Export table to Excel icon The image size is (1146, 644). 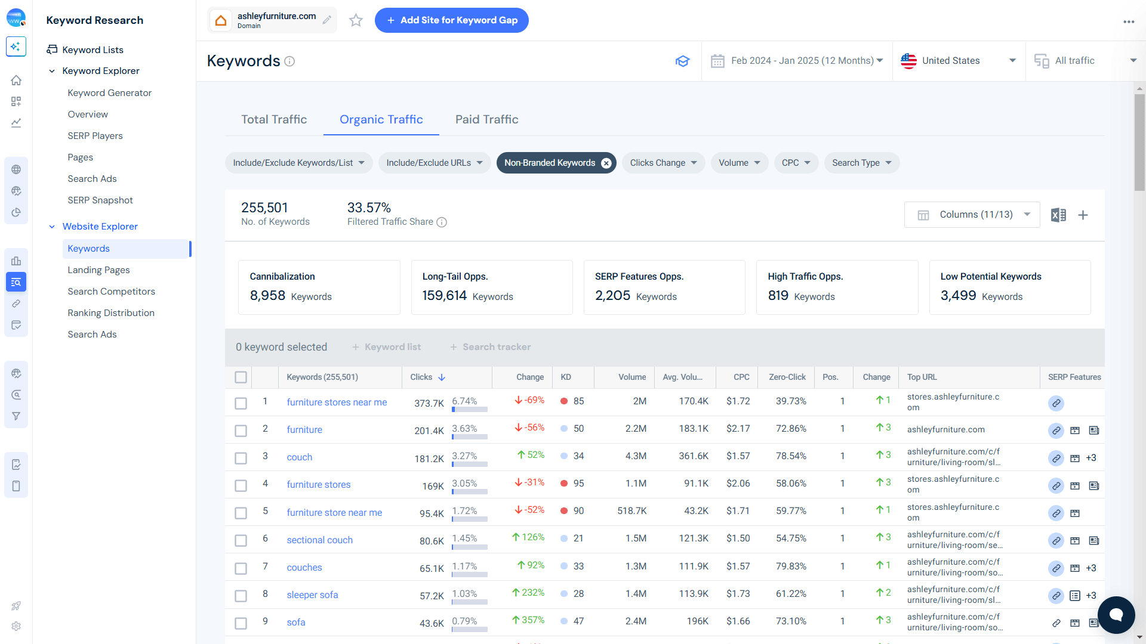tap(1058, 215)
